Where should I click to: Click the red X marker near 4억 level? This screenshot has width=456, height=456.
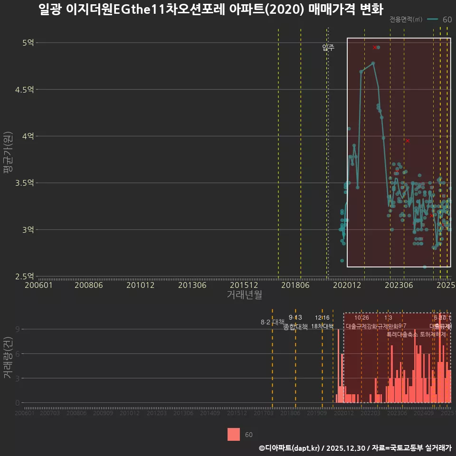[x=408, y=141]
